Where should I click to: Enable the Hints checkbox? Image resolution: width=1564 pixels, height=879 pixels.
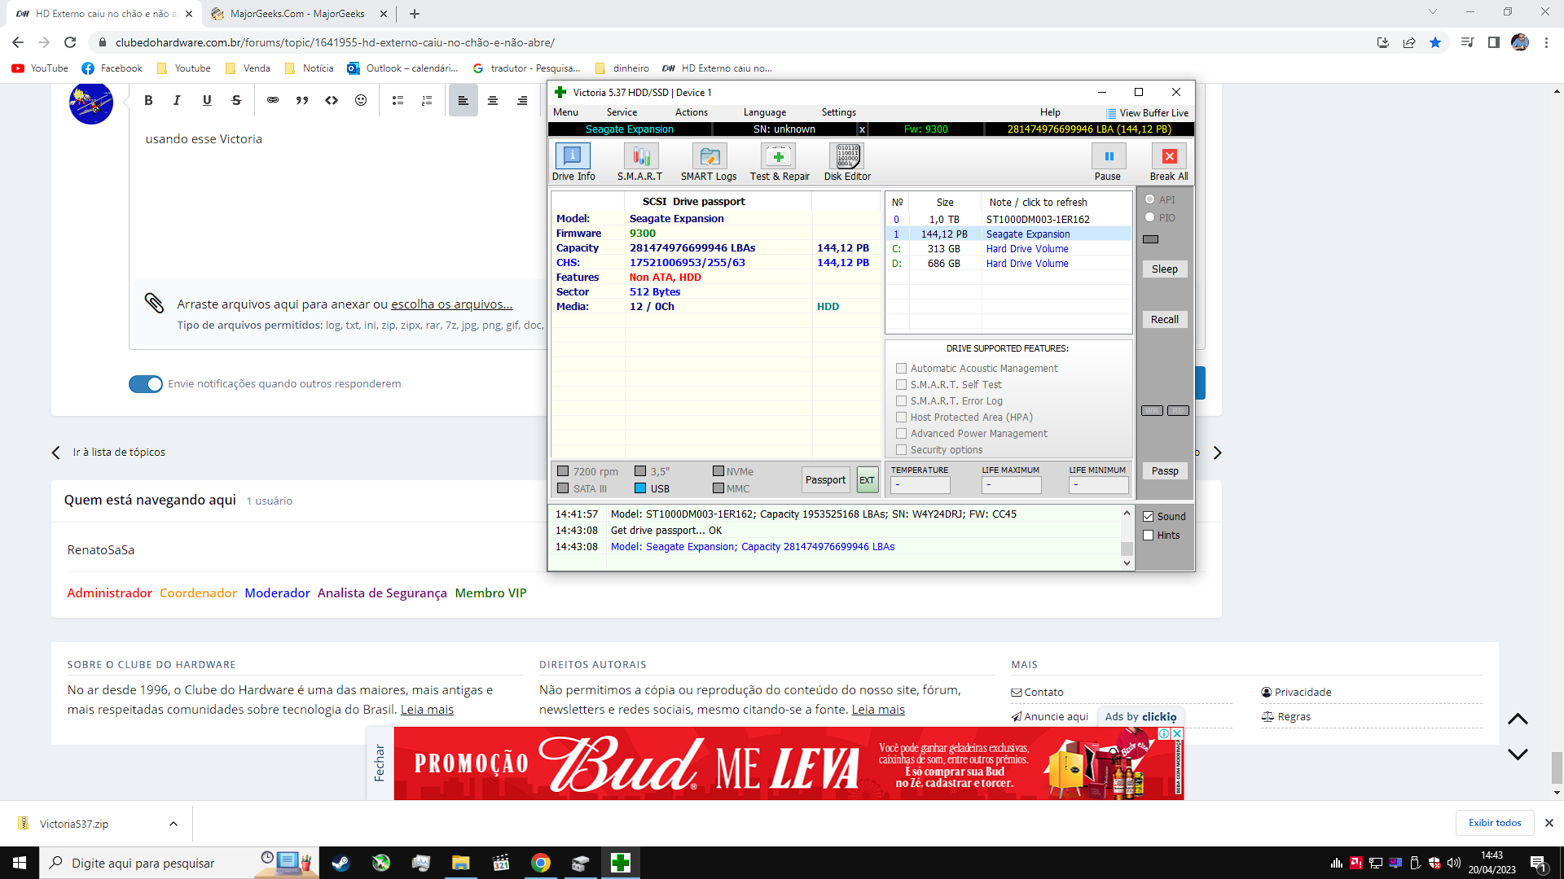click(1149, 536)
